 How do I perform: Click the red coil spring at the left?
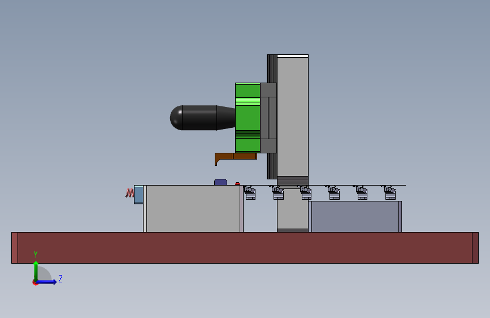pos(129,193)
